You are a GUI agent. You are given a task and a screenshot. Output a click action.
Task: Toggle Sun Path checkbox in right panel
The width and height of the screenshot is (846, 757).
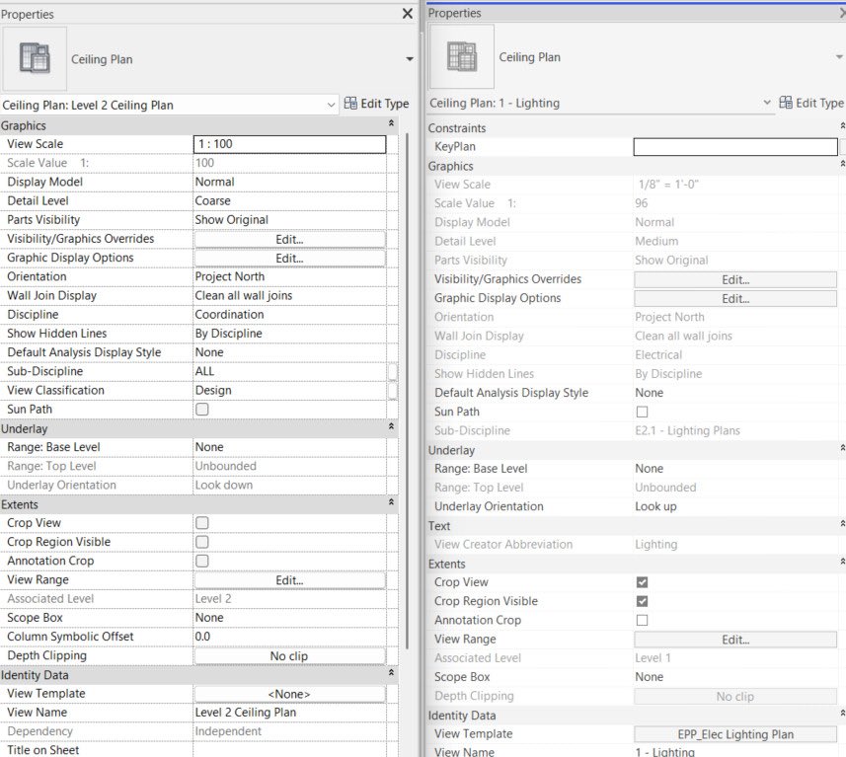click(x=642, y=413)
